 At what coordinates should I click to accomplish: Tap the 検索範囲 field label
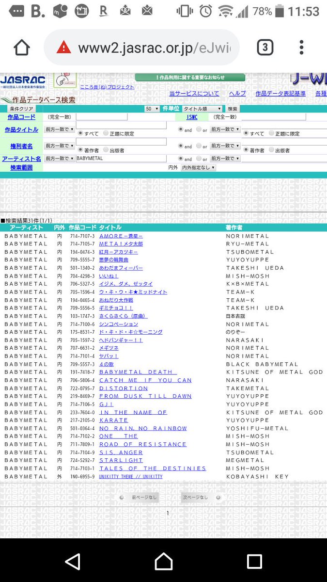click(21, 167)
